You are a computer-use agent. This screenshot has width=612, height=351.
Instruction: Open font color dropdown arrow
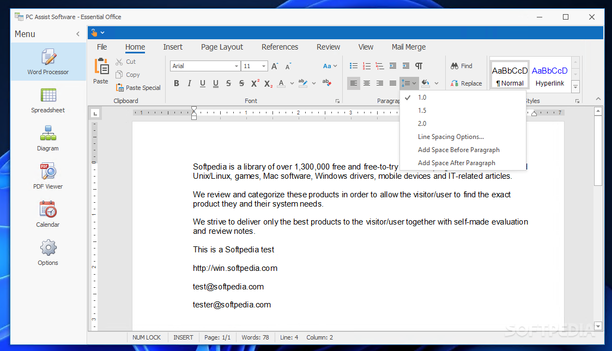click(292, 83)
